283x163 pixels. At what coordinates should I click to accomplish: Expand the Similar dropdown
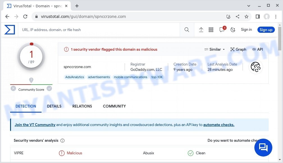click(214, 49)
